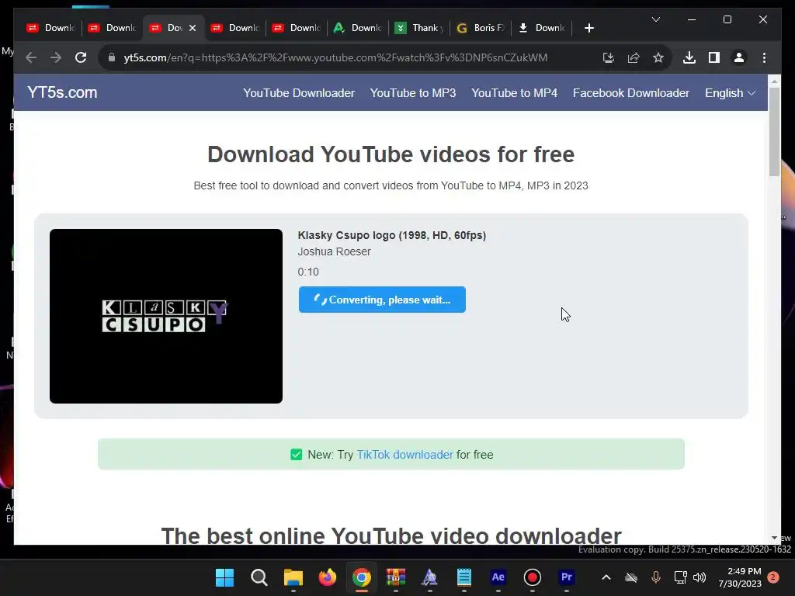Image resolution: width=795 pixels, height=596 pixels.
Task: Open the tab search chevron in the title bar
Action: click(x=655, y=19)
